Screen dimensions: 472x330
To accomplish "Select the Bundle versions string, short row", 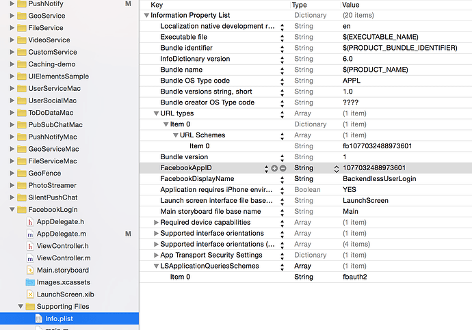I will (x=306, y=92).
